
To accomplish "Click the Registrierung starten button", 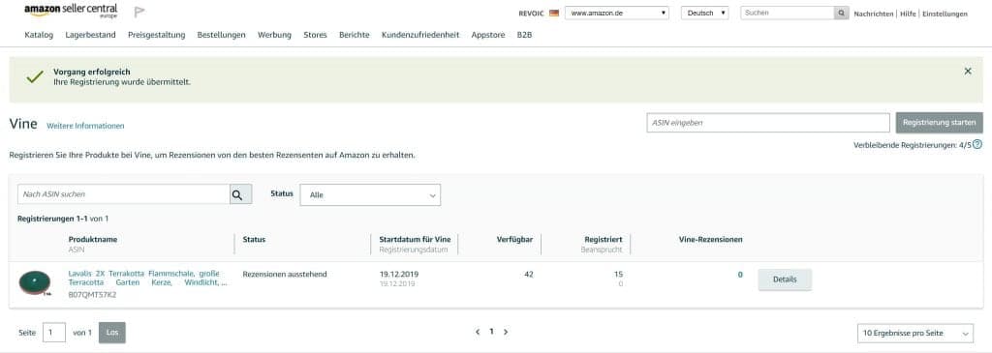I will click(939, 123).
